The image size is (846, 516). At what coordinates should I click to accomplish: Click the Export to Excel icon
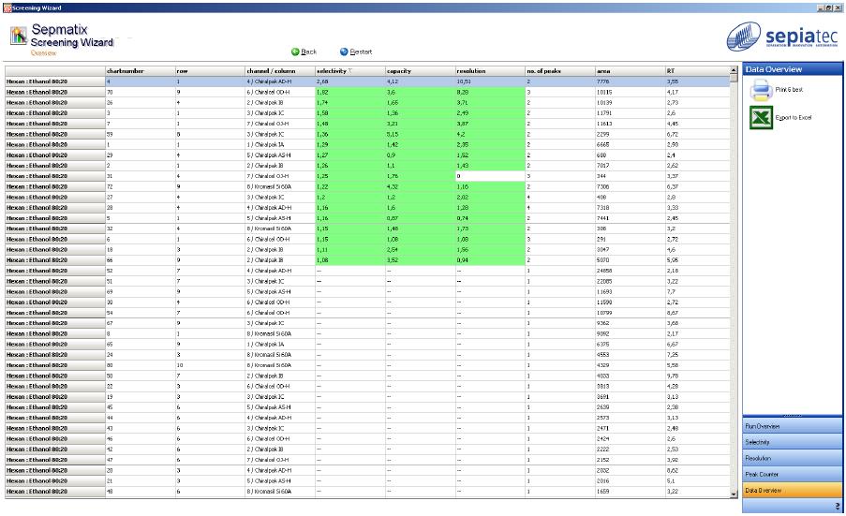coord(758,119)
